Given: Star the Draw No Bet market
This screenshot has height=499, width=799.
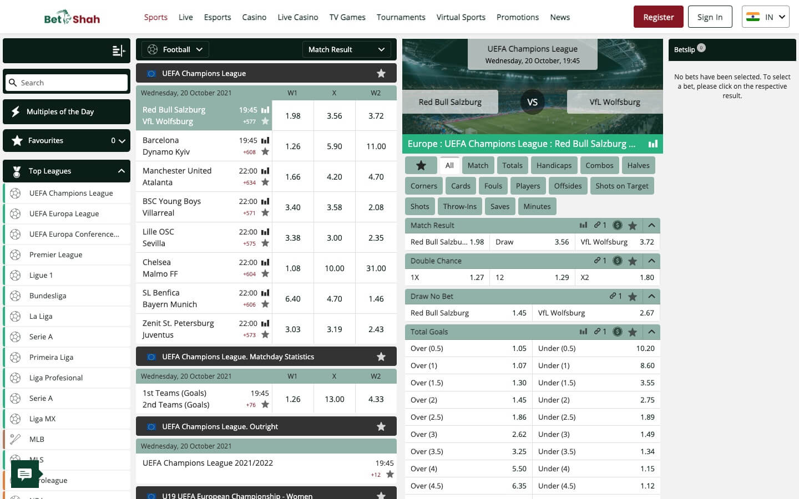Looking at the screenshot, I should click(x=633, y=296).
